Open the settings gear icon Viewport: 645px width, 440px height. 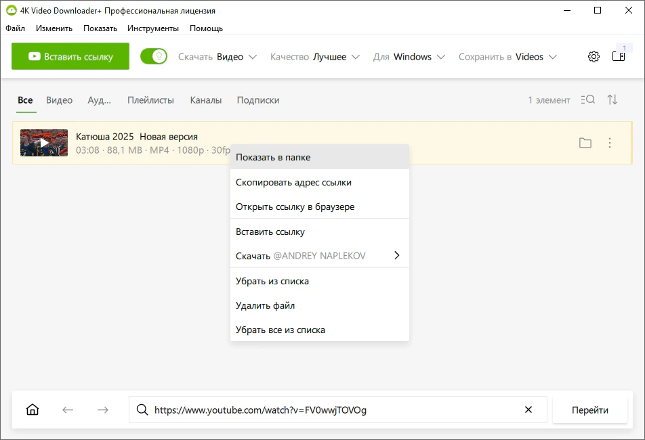(594, 57)
